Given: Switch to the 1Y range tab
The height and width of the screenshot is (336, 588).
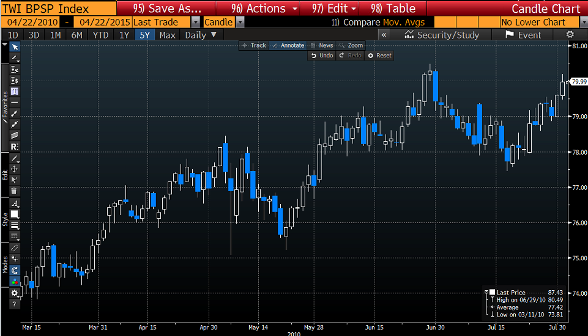Looking at the screenshot, I should 124,35.
